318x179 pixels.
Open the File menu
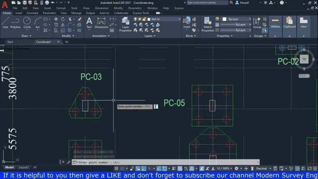click(15, 8)
